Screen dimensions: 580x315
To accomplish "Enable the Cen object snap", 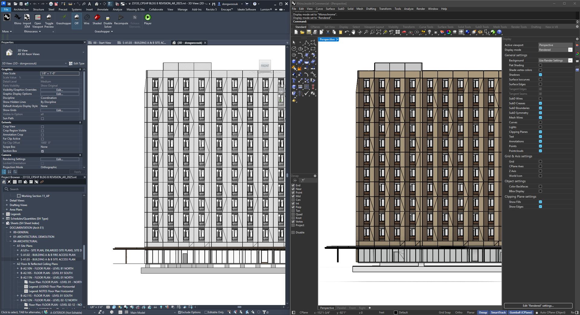I will coord(293,200).
